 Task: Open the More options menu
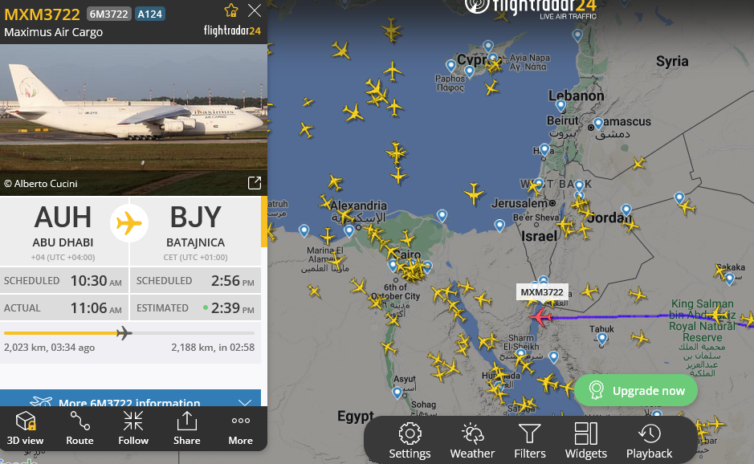(240, 429)
